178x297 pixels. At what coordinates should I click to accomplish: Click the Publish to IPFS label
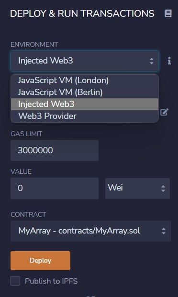pyautogui.click(x=51, y=281)
